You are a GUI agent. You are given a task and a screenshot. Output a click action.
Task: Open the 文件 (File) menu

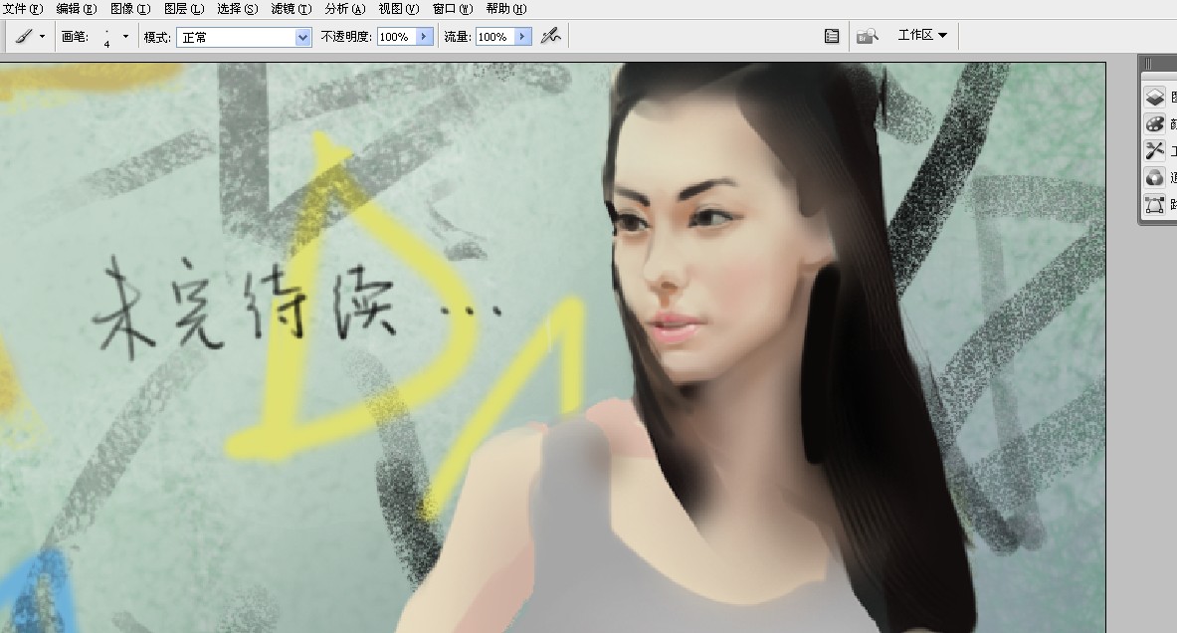click(23, 9)
